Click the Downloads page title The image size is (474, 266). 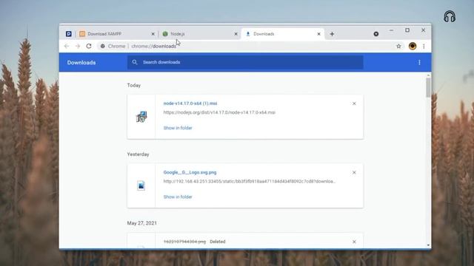[81, 62]
